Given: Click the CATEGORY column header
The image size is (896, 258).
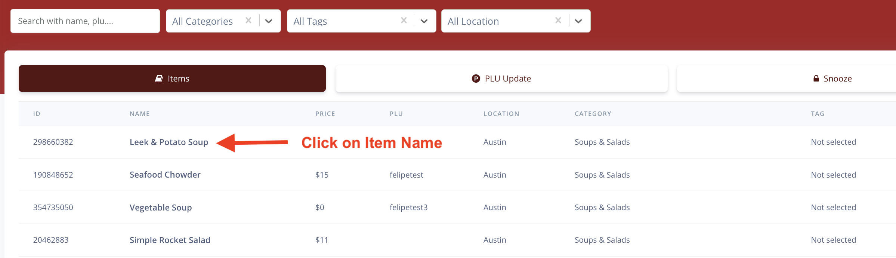Looking at the screenshot, I should (593, 114).
